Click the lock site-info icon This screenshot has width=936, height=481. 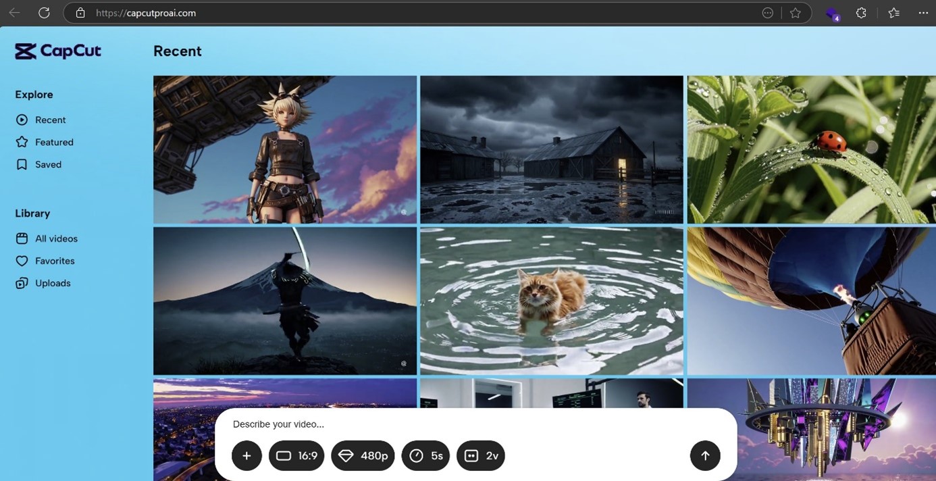[80, 13]
